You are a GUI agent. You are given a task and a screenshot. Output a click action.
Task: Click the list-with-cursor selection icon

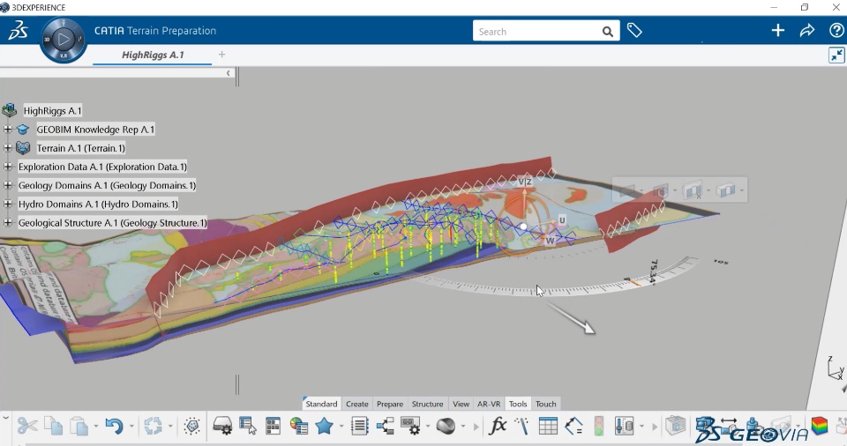pyautogui.click(x=248, y=426)
